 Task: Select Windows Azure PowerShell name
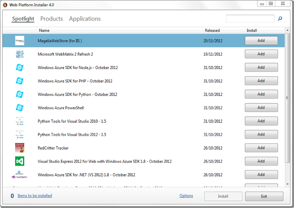(x=61, y=108)
